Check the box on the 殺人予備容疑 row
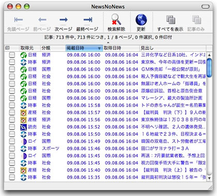This screenshot has width=217, height=196. point(12,77)
